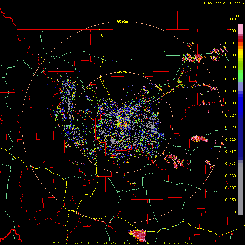Pick the light pink segment atop the color bar

click(240, 29)
